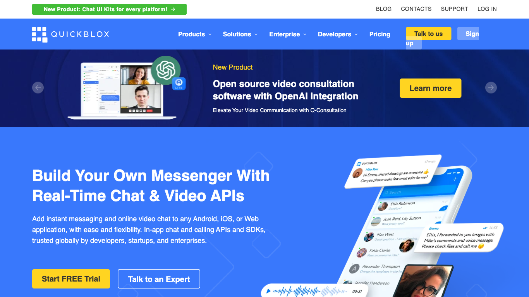529x297 pixels.
Task: Click the Build Your Own Messenger heading
Action: (151, 186)
